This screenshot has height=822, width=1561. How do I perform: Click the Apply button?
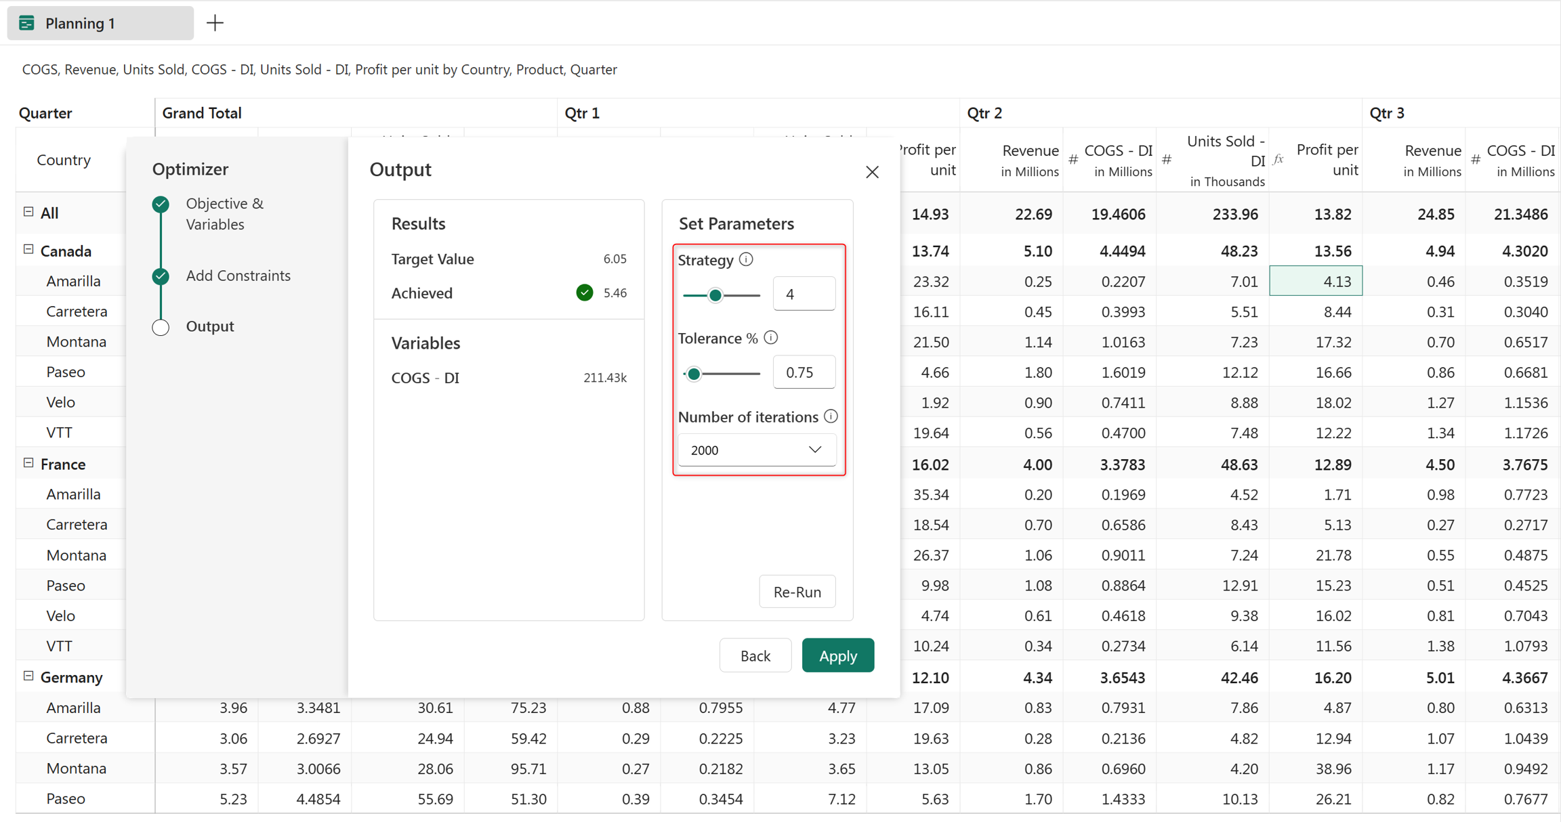click(x=838, y=655)
